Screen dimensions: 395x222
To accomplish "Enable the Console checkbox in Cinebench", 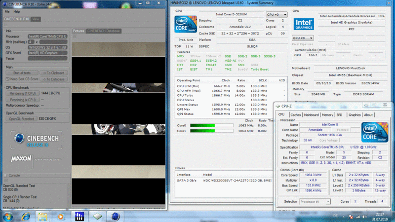I will click(x=5, y=175).
